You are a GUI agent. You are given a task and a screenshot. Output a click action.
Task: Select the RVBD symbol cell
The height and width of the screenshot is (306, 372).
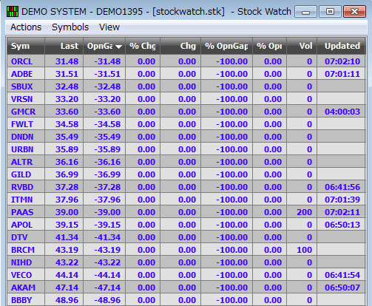(26, 187)
